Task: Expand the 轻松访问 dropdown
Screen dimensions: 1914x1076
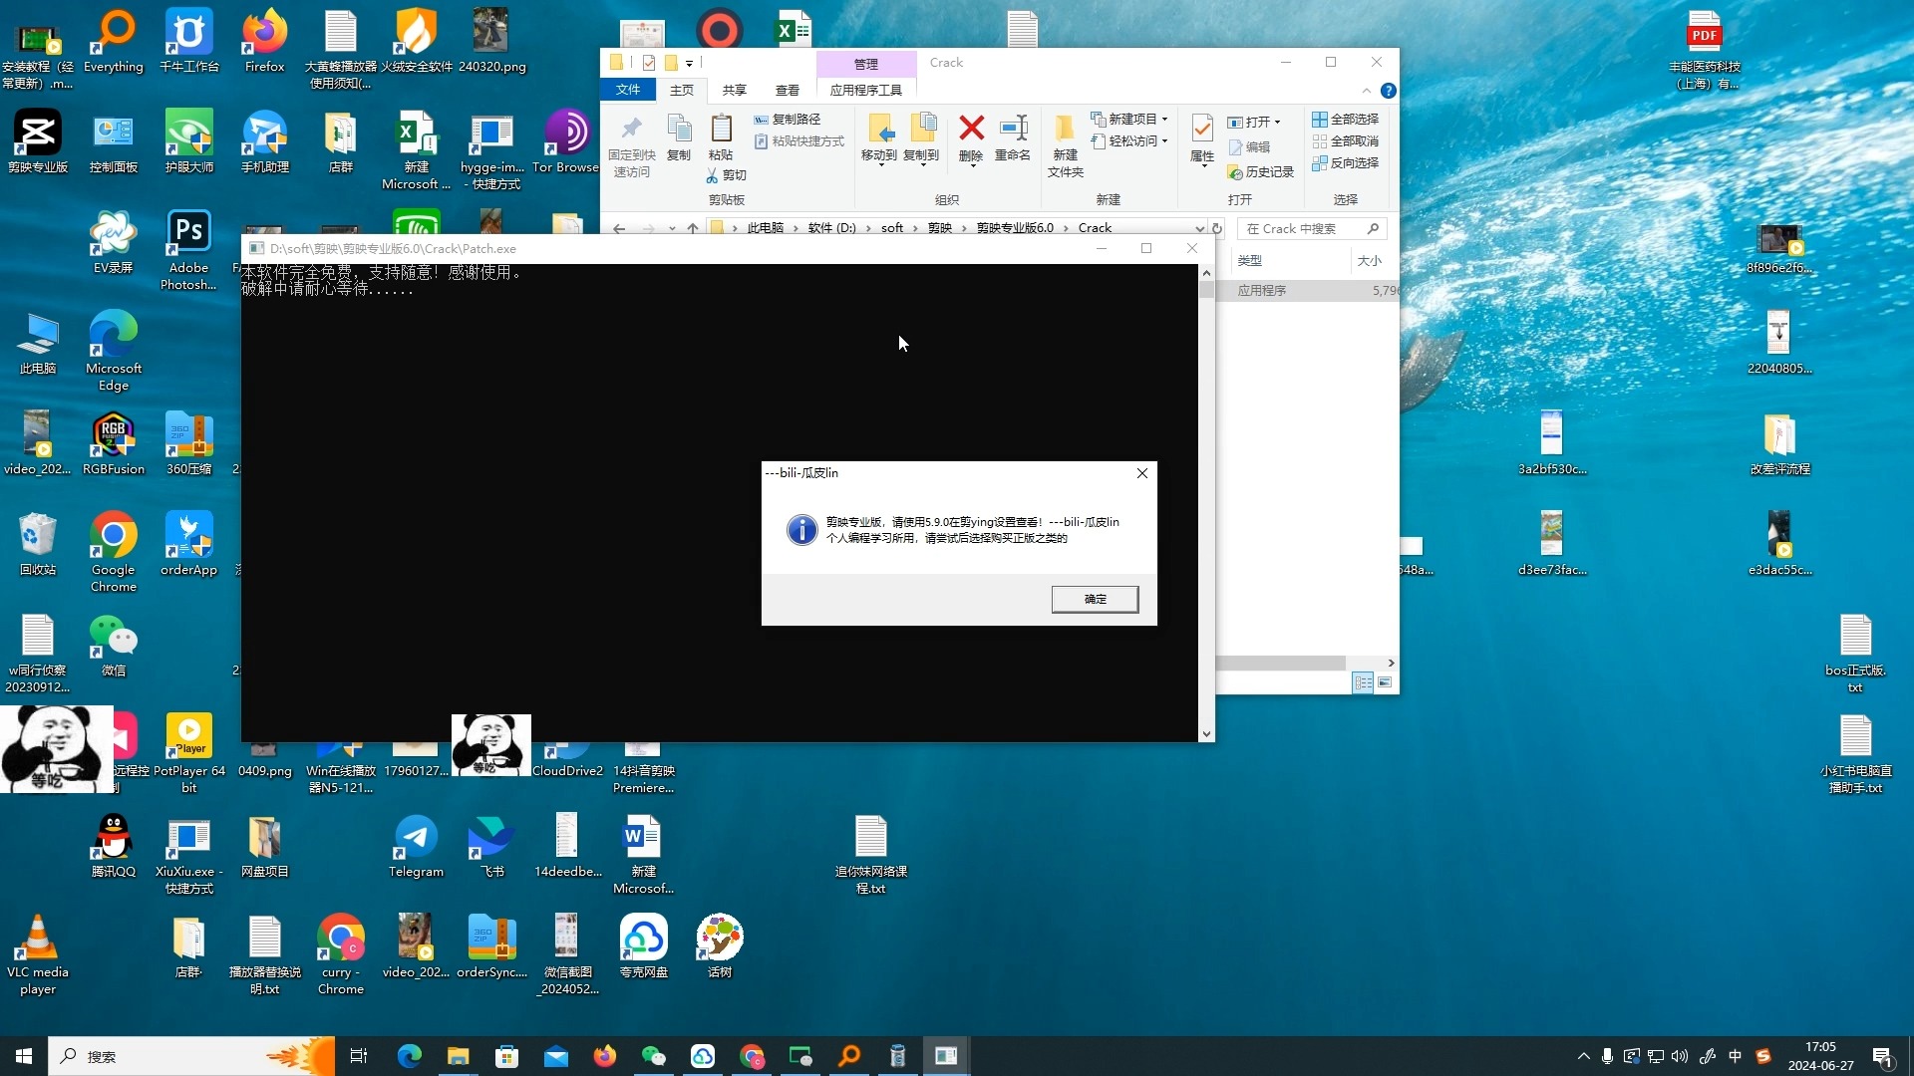Action: (1132, 141)
